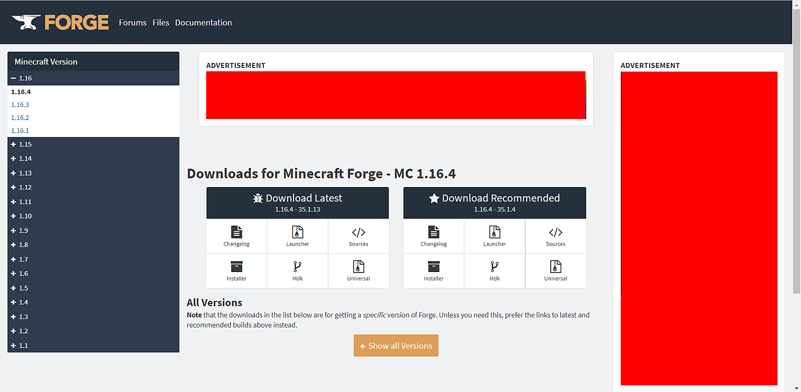Expand the 1.15 version group
This screenshot has height=392, width=801.
[x=93, y=144]
